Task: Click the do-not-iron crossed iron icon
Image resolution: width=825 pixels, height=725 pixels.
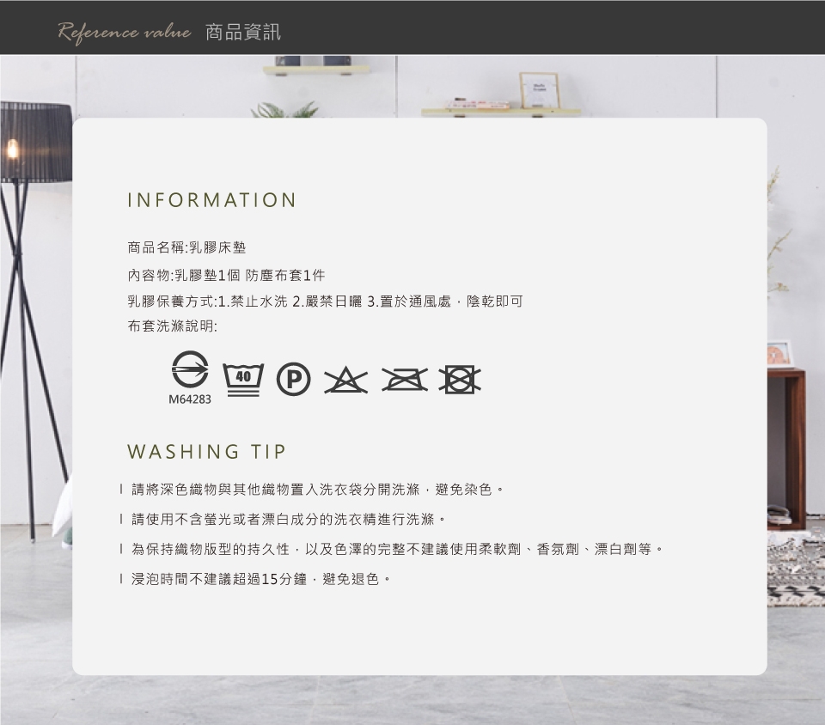Action: (x=405, y=379)
